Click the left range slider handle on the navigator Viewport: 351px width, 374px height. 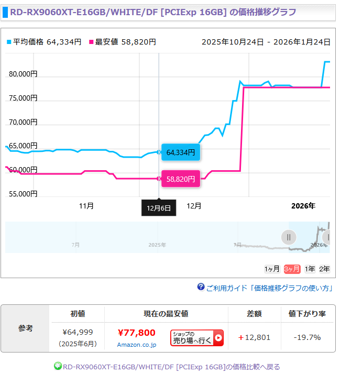[288, 237]
